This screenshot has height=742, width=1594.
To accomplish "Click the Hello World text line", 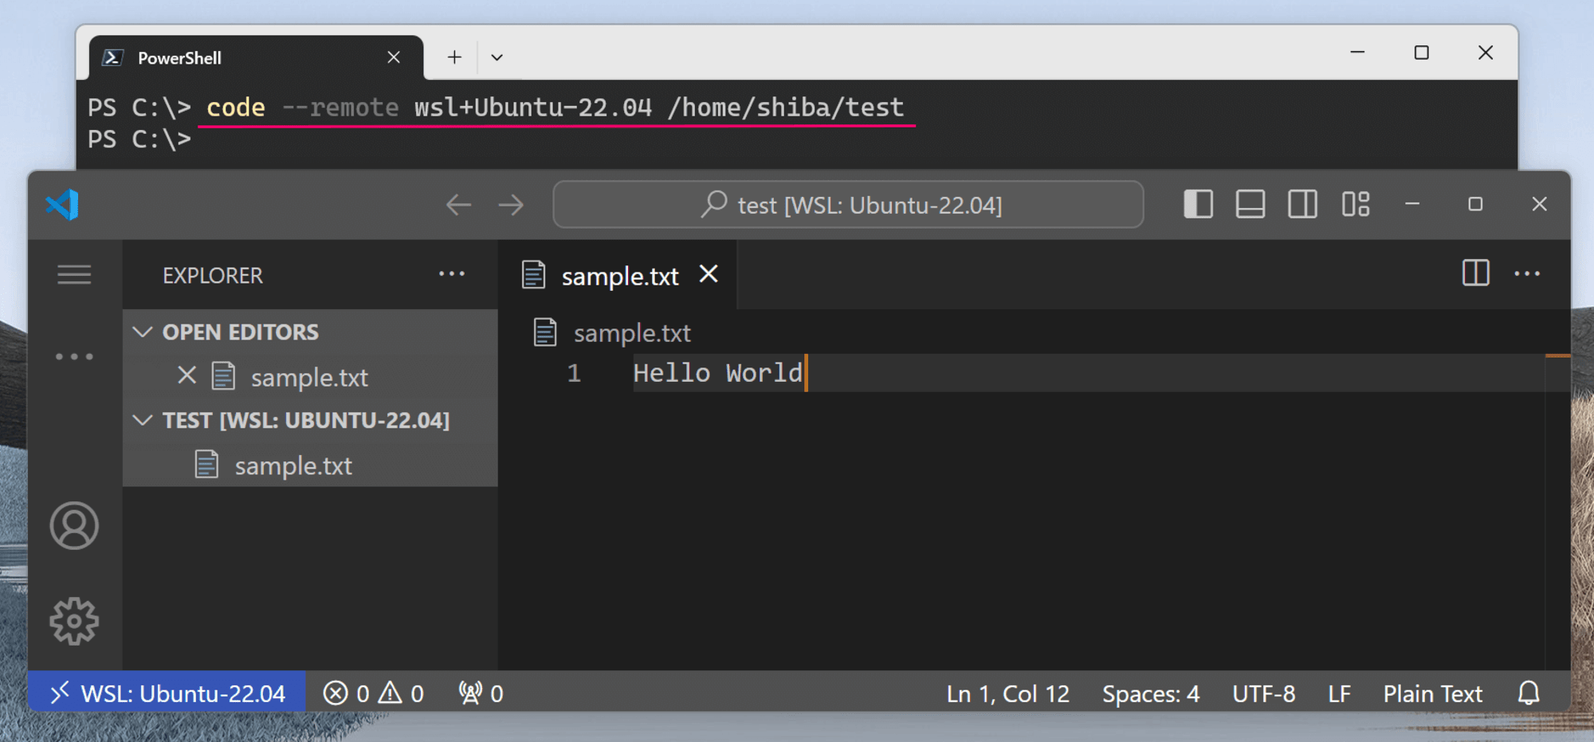I will pos(717,373).
